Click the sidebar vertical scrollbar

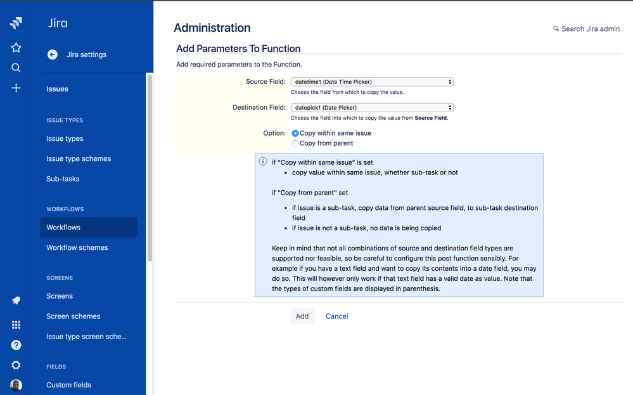click(x=150, y=167)
